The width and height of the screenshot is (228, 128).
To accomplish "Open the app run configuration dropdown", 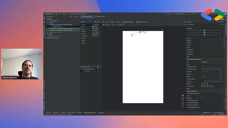I will click(x=170, y=14).
